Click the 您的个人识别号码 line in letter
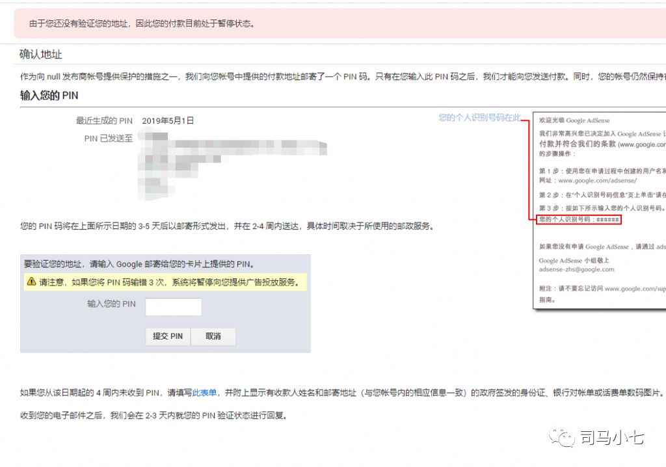666x467 pixels. [x=578, y=220]
